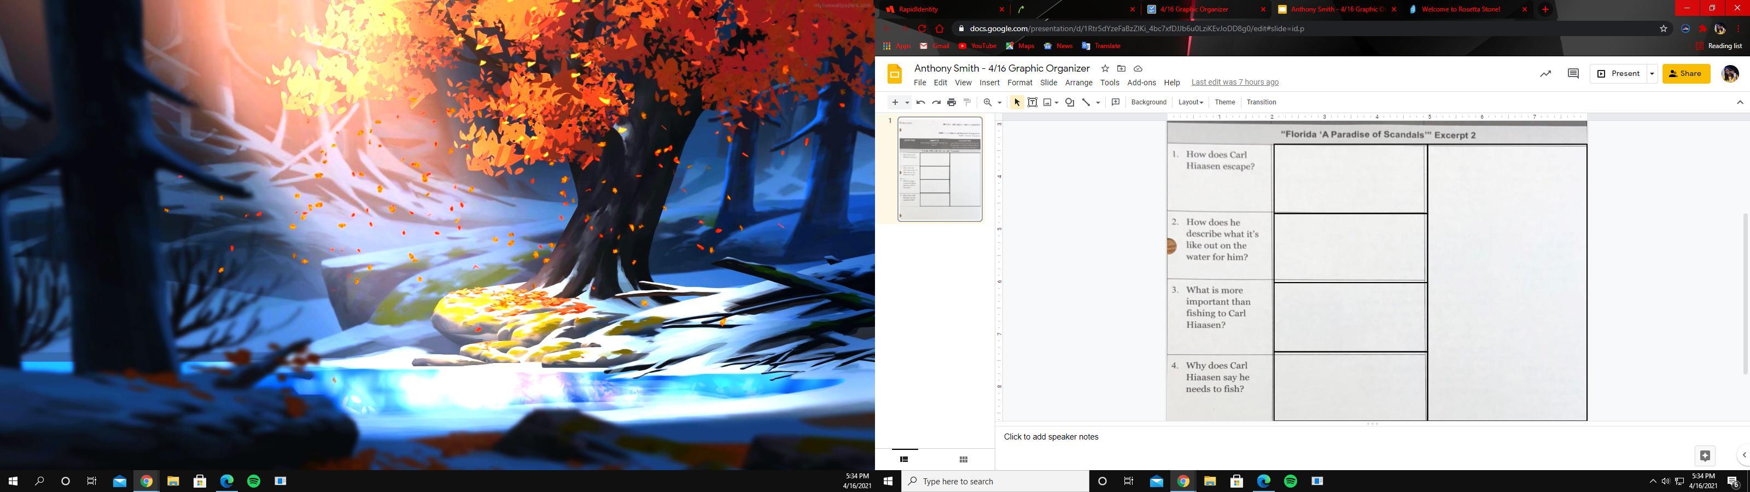The height and width of the screenshot is (492, 1750).
Task: Open the Google account avatar in Slides
Action: point(1730,74)
